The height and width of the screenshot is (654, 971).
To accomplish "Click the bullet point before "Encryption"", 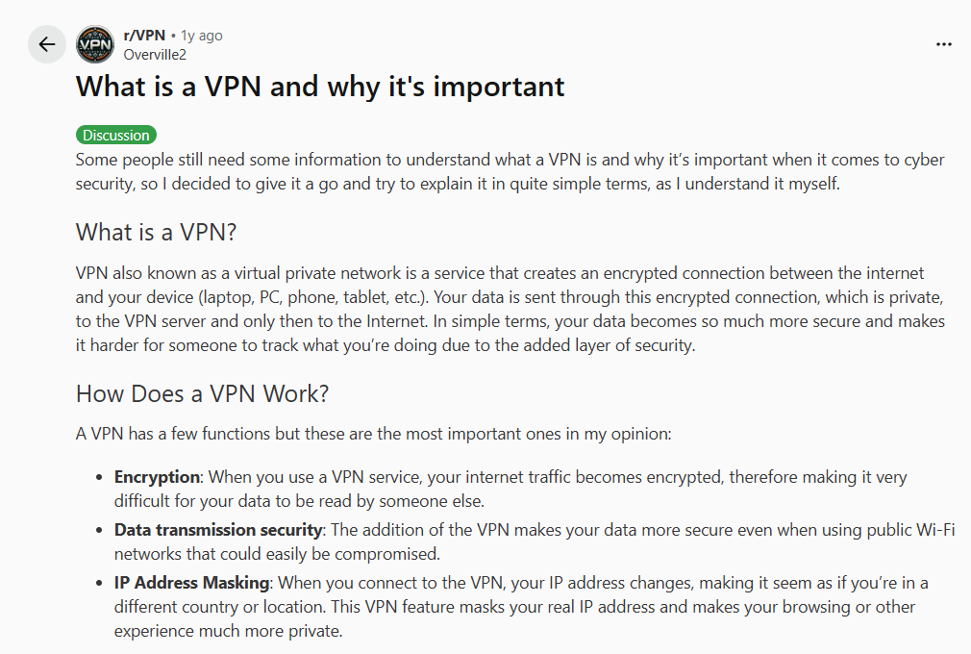I will pos(101,478).
